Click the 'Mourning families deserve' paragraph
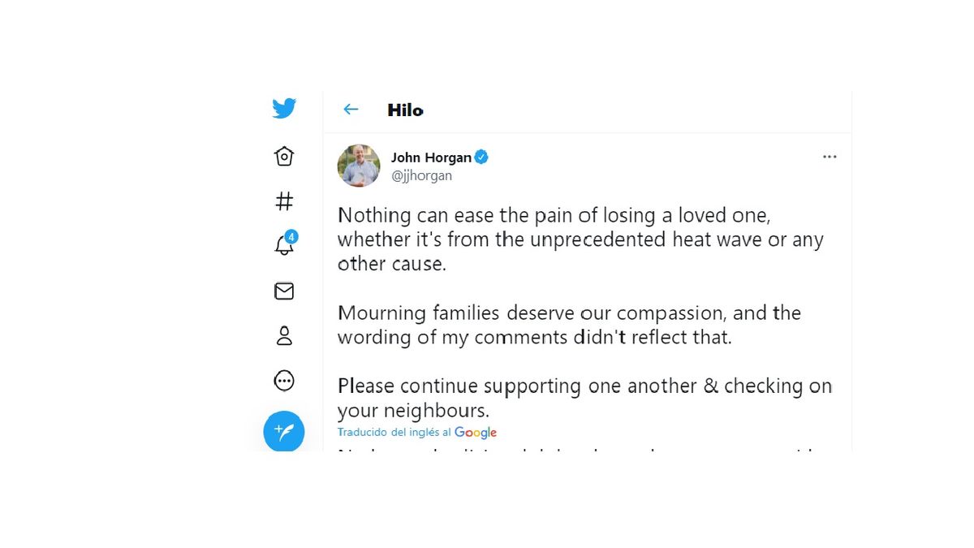 [x=569, y=325]
